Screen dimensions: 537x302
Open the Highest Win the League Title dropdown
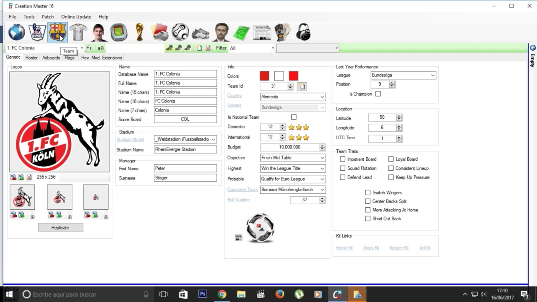point(322,168)
